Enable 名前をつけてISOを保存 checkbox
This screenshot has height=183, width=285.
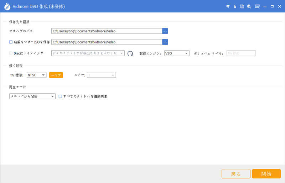[11, 42]
